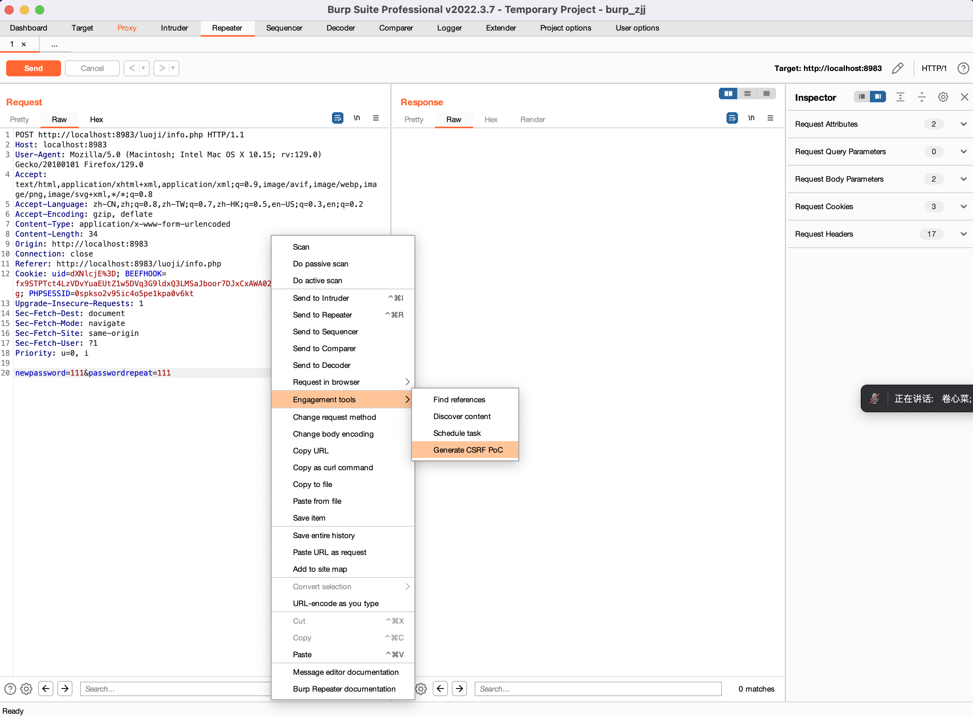Open history forward dropdown arrow

click(173, 68)
